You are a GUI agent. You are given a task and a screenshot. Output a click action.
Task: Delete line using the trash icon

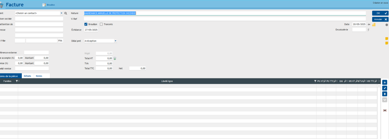pos(385,94)
